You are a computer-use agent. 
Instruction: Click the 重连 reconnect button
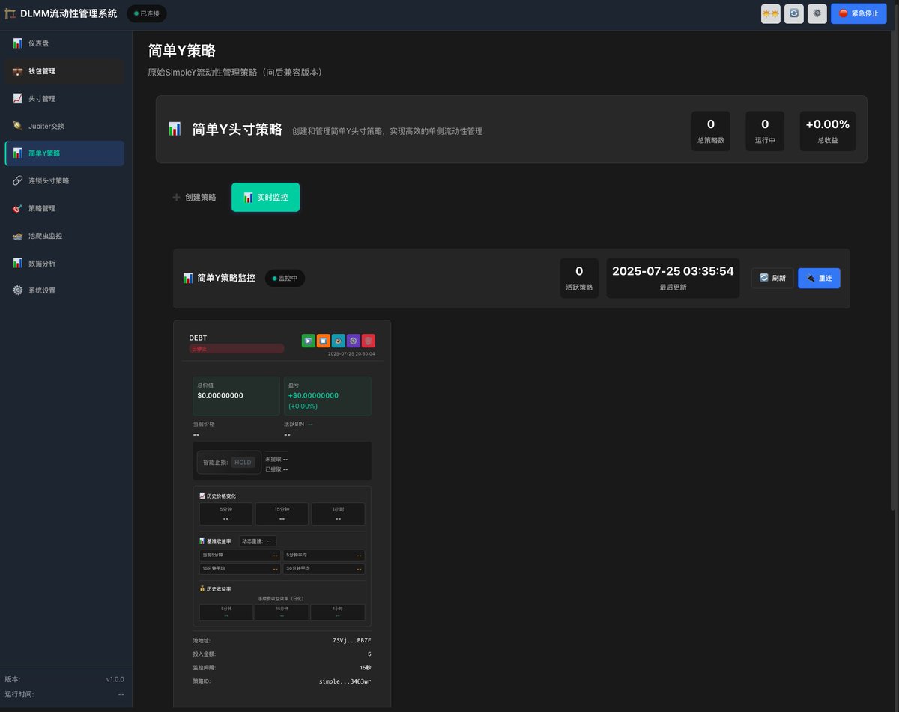[819, 279]
